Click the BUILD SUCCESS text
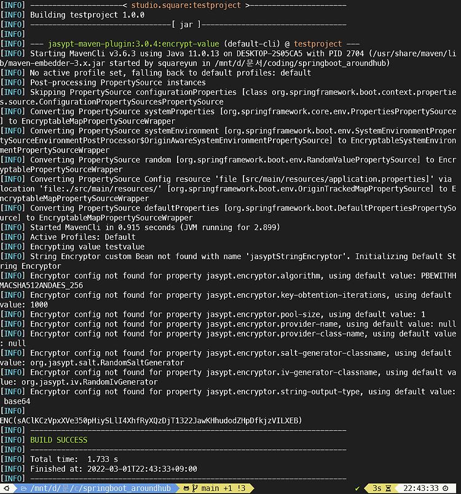 (58, 440)
